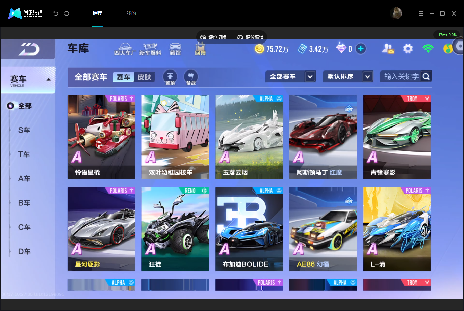Image resolution: width=464 pixels, height=311 pixels.
Task: Open the 狂徒 car card
Action: coord(175,229)
